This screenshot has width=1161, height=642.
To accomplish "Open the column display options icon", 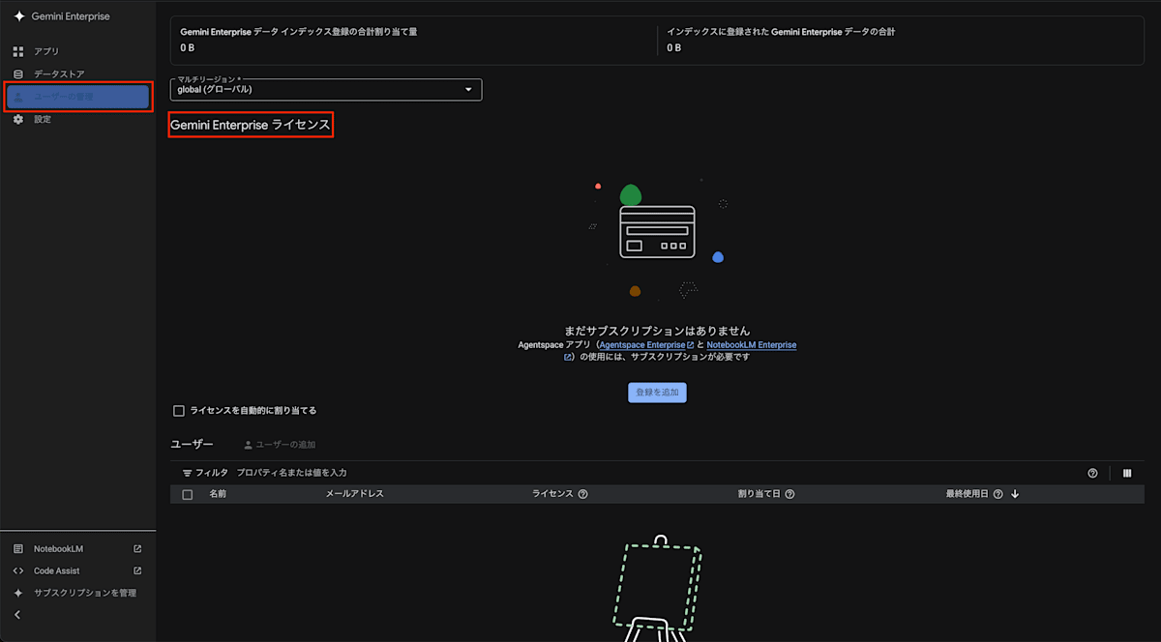I will [1127, 473].
